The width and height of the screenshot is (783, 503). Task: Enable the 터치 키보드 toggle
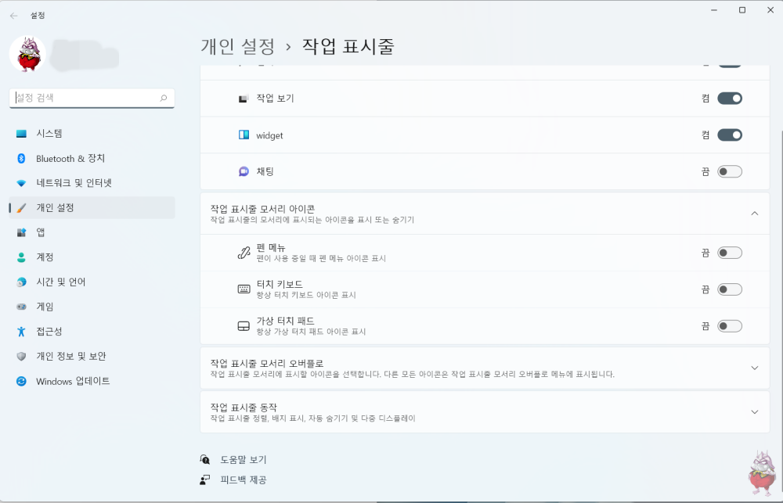point(730,289)
